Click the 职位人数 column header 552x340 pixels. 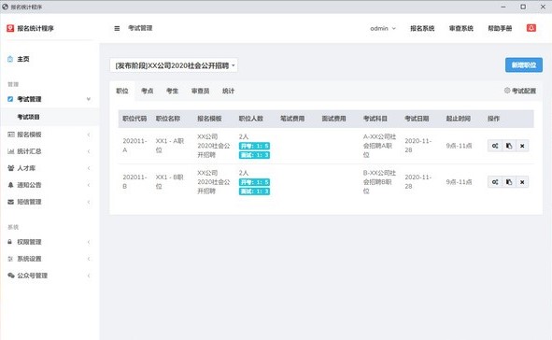pos(251,119)
